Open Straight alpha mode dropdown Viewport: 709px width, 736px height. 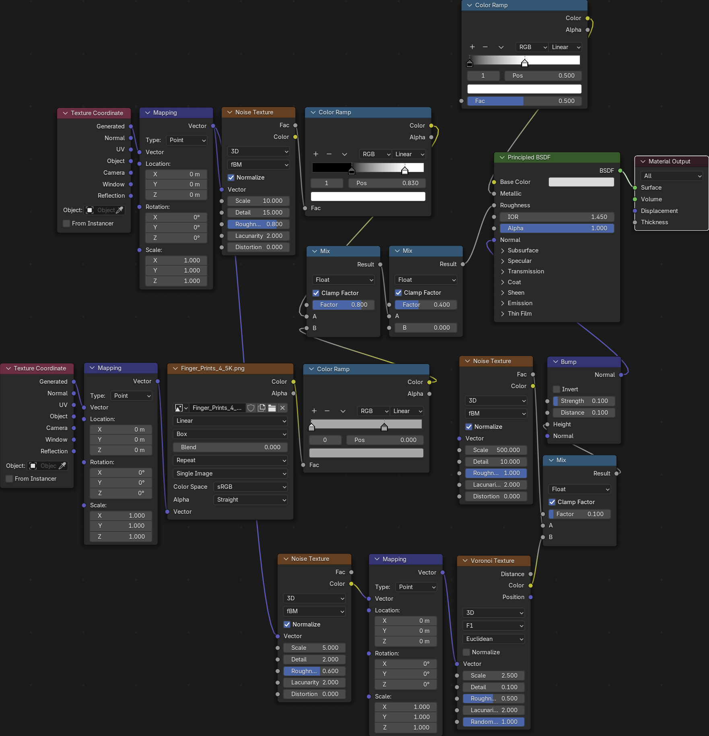pyautogui.click(x=251, y=500)
